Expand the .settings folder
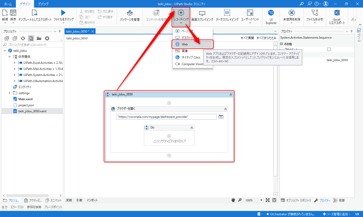Image resolution: width=363 pixels, height=217 pixels. tap(10, 93)
